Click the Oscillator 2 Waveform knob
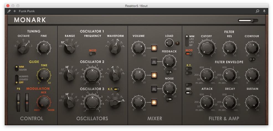 tap(115, 75)
